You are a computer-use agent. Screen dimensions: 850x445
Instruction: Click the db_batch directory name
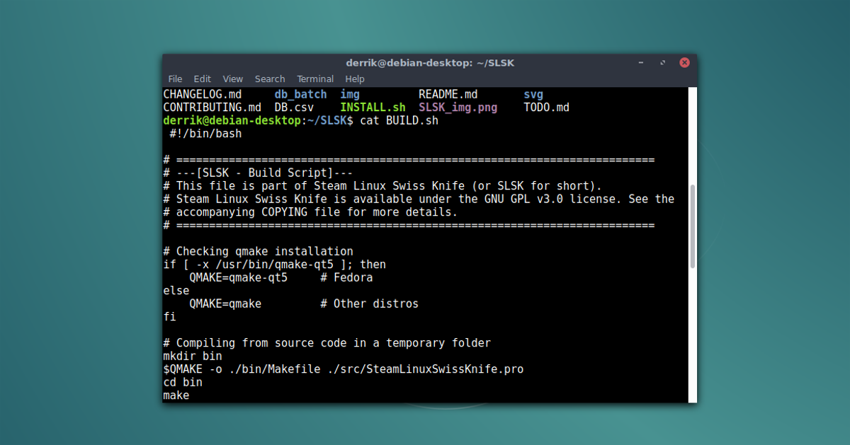(301, 94)
